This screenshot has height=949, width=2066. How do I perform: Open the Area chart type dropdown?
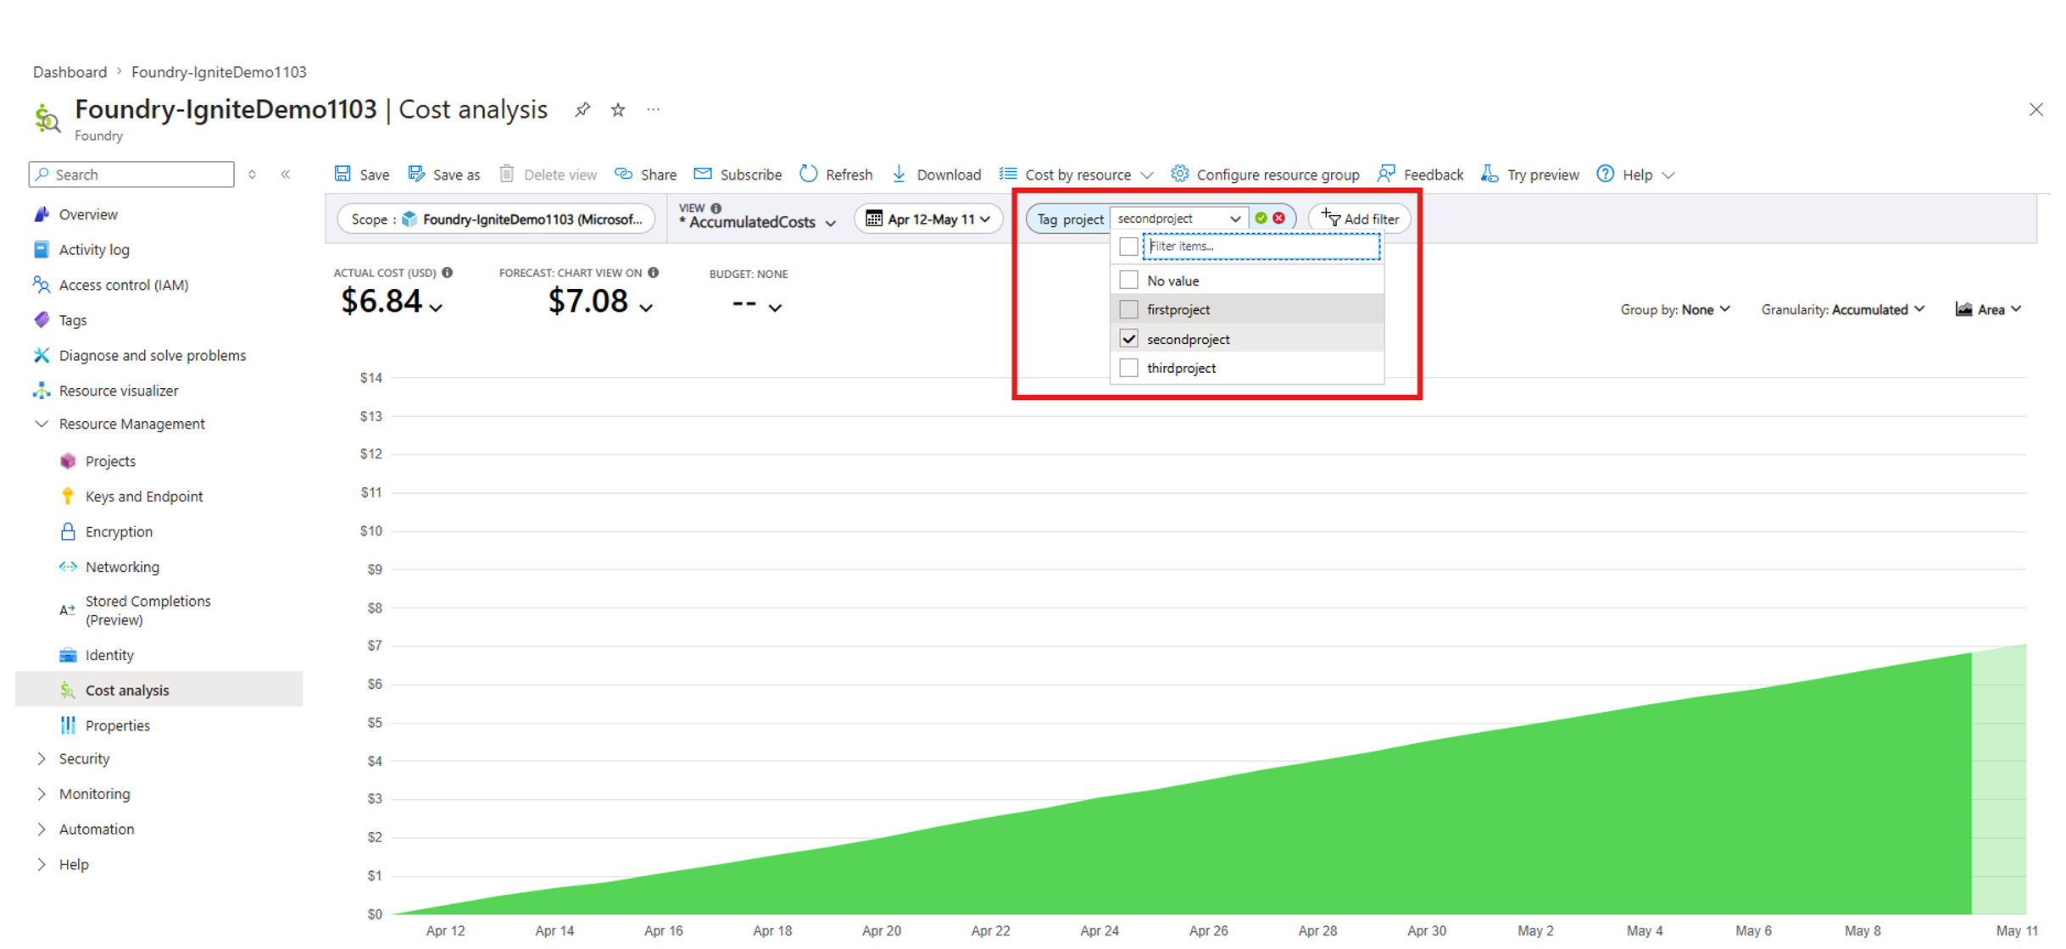coord(1989,310)
